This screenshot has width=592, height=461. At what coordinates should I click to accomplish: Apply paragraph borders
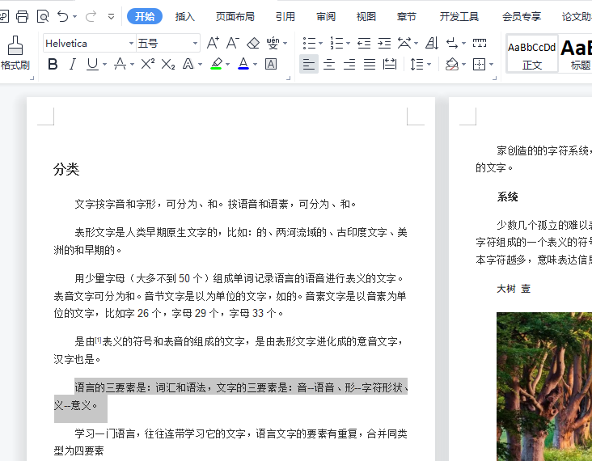point(480,64)
